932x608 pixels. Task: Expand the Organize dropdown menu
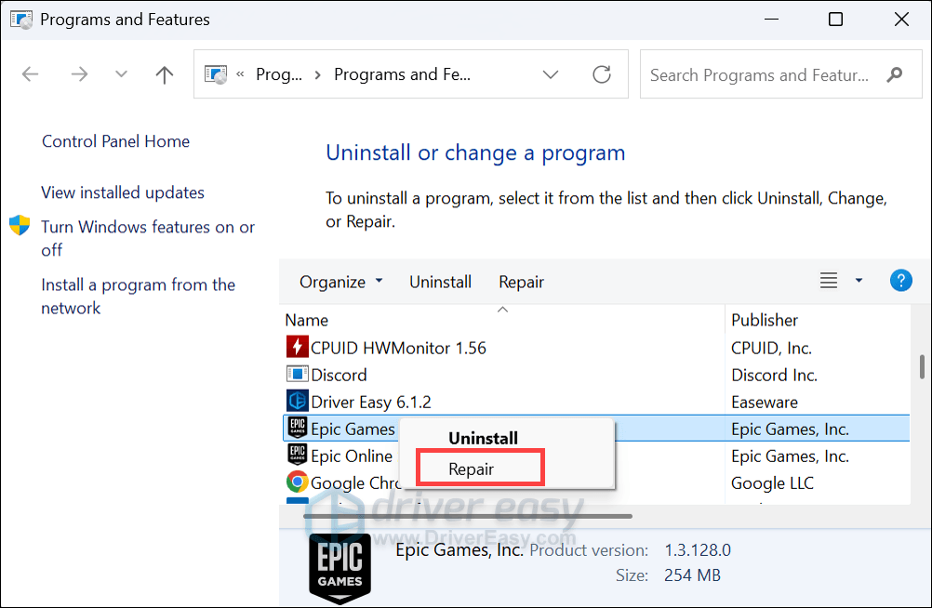[x=340, y=282]
